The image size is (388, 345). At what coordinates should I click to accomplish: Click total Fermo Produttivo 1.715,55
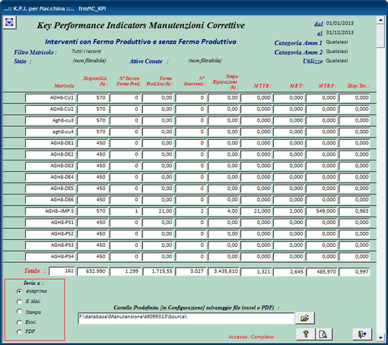(158, 271)
